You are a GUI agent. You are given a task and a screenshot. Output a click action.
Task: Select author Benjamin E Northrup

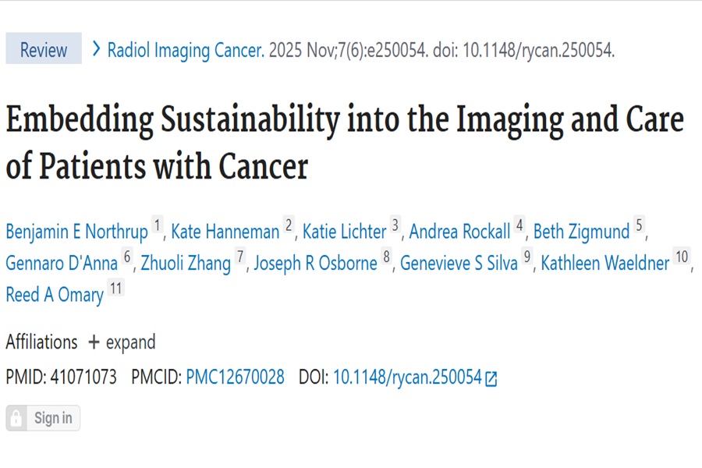point(76,232)
